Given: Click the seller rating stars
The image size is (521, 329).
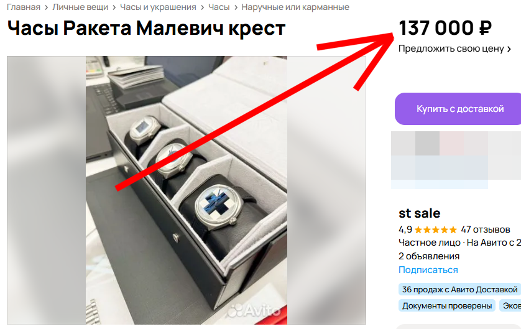Looking at the screenshot, I should click(436, 229).
